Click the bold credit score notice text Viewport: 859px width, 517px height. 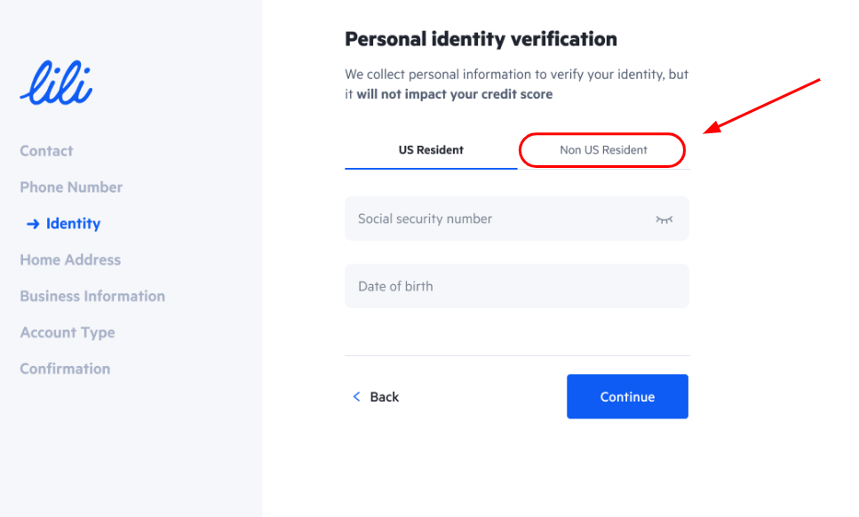(455, 94)
